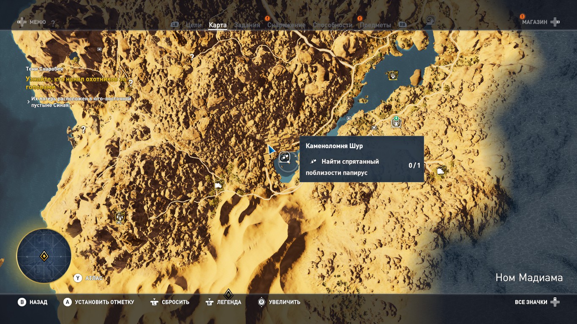Open the ЛЕГЕНДА map legend
The height and width of the screenshot is (324, 577).
[229, 302]
